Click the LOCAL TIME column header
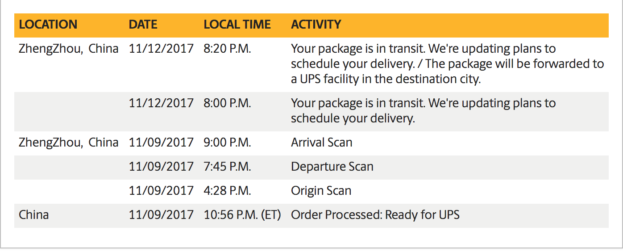623x252 pixels. (237, 25)
